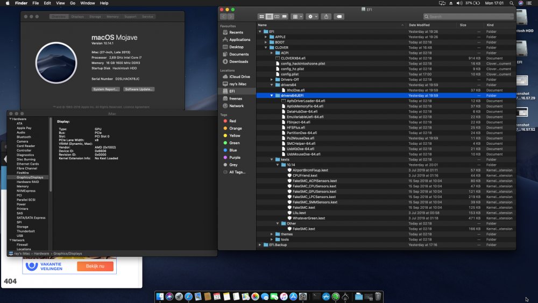Select Graphics/Displays in System Information sidebar
This screenshot has height=303, width=538.
[x=30, y=178]
